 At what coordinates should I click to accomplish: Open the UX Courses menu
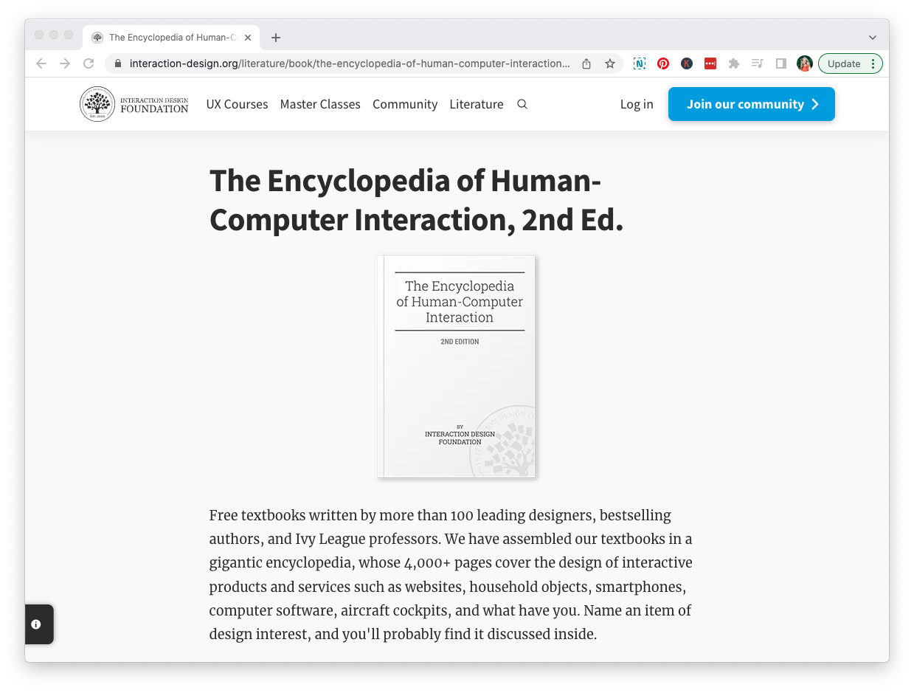coord(237,104)
